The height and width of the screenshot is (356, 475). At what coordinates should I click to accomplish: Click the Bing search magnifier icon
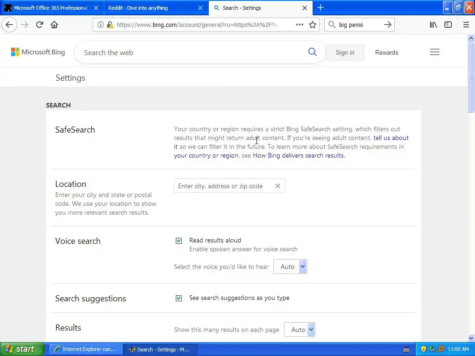[x=312, y=52]
